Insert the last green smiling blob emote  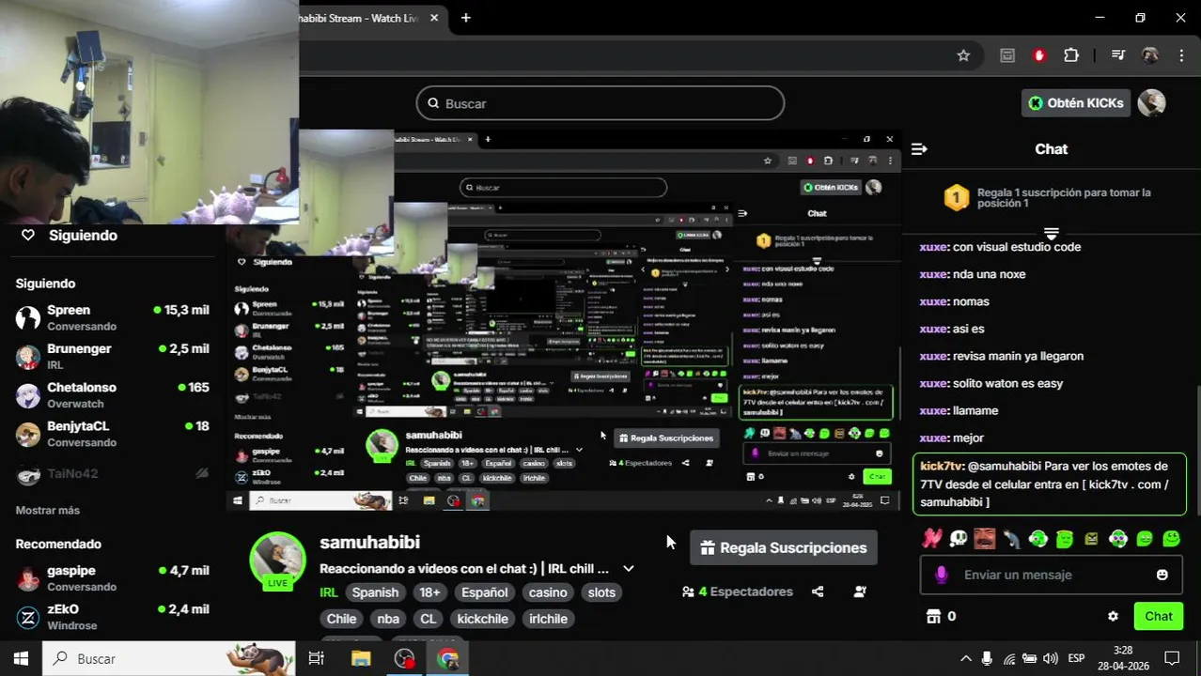(1171, 538)
